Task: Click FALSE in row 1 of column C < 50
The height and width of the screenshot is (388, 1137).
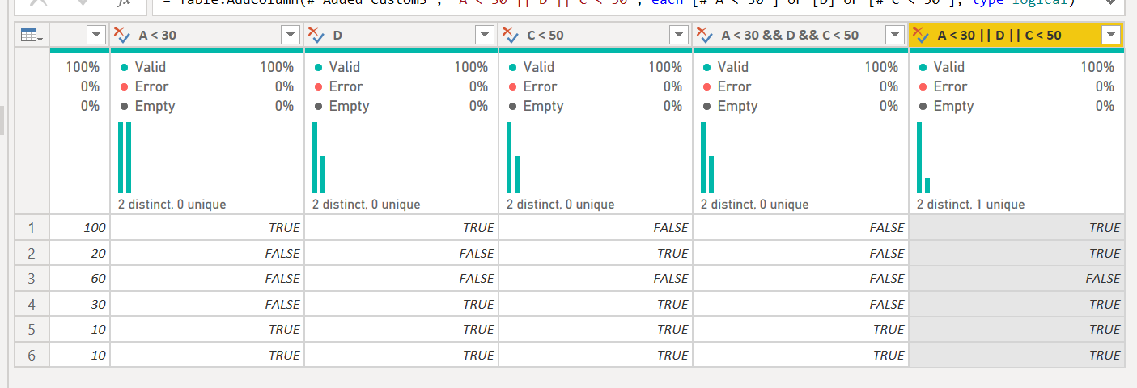Action: pyautogui.click(x=596, y=228)
